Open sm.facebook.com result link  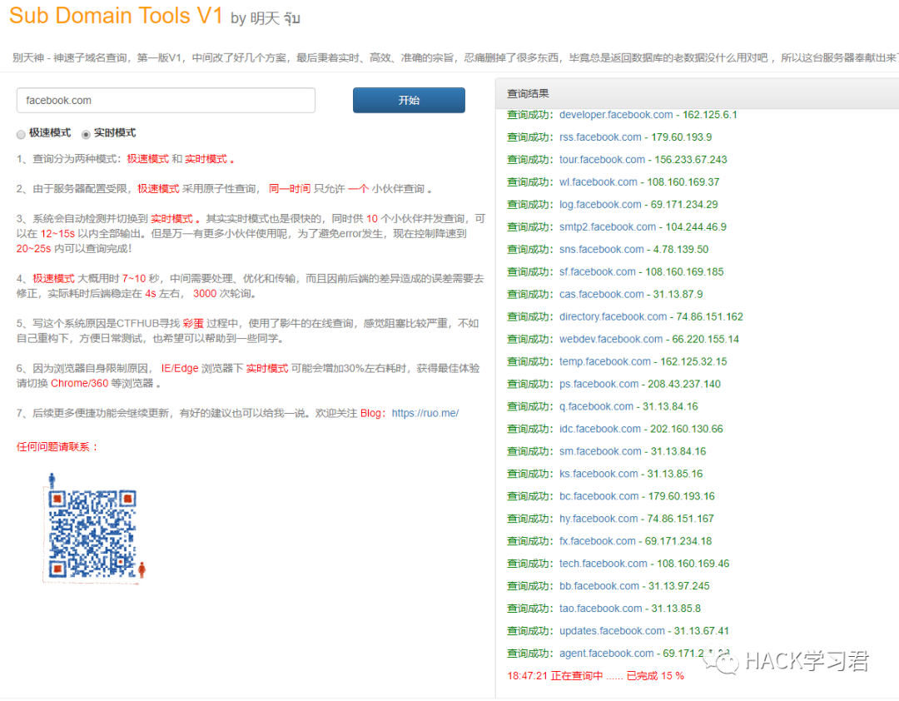(x=600, y=451)
